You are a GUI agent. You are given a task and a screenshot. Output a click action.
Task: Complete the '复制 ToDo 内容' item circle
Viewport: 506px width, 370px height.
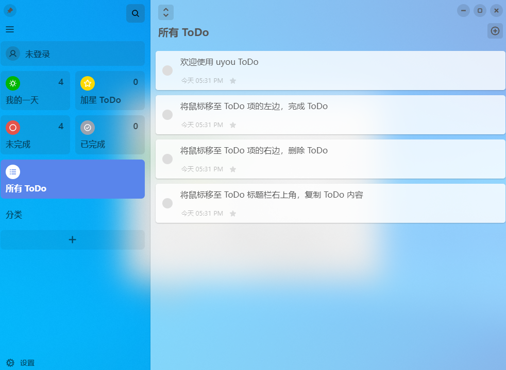[x=167, y=203]
